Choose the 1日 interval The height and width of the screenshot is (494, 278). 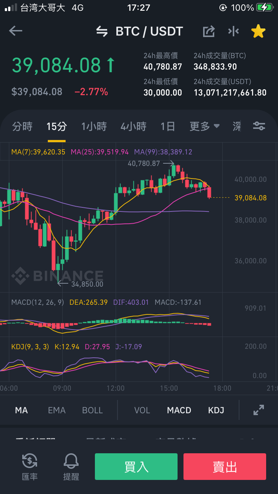[x=168, y=126]
